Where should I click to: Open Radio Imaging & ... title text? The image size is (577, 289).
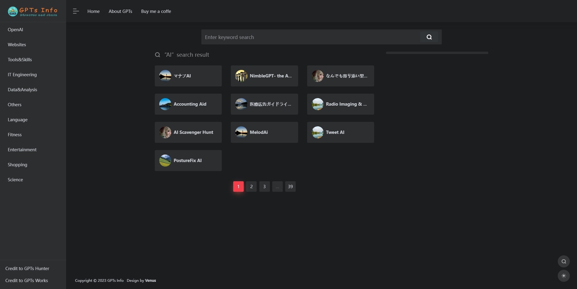346,104
